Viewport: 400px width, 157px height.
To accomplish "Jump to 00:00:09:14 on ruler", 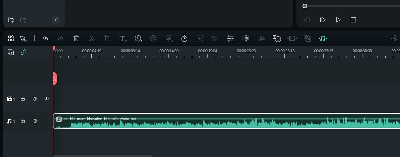I will 130,51.
